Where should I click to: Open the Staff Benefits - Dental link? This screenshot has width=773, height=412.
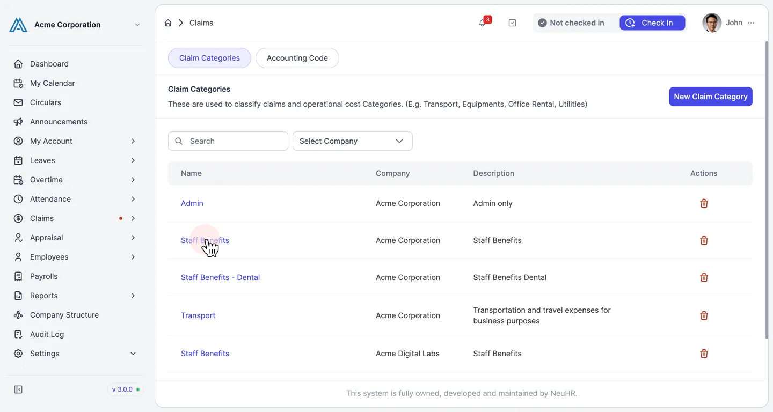(220, 277)
